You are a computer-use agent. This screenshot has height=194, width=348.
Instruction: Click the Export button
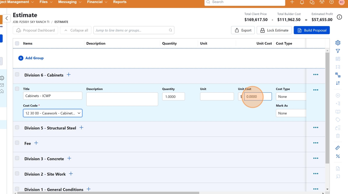point(243,30)
